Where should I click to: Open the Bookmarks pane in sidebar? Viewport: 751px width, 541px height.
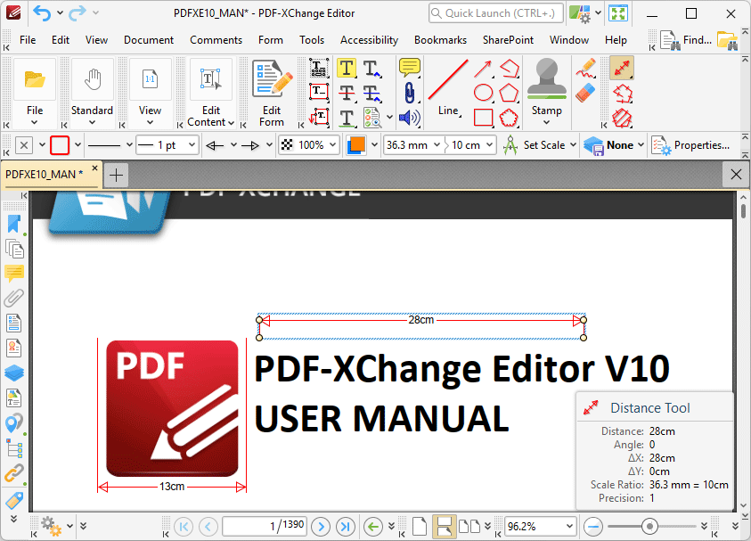(x=14, y=225)
